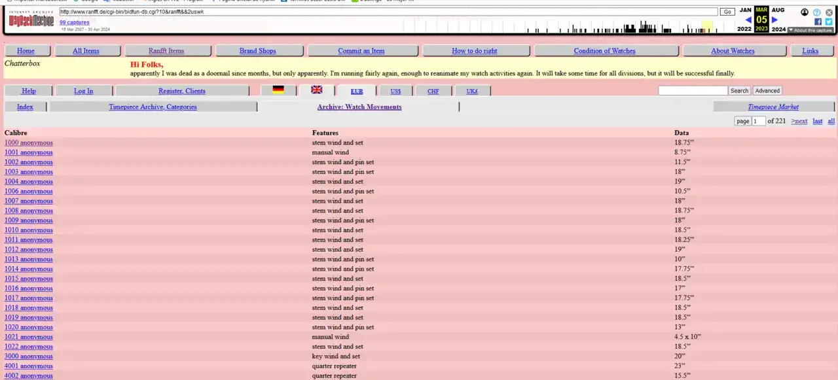Click the Wayback Machine logo

(x=31, y=20)
